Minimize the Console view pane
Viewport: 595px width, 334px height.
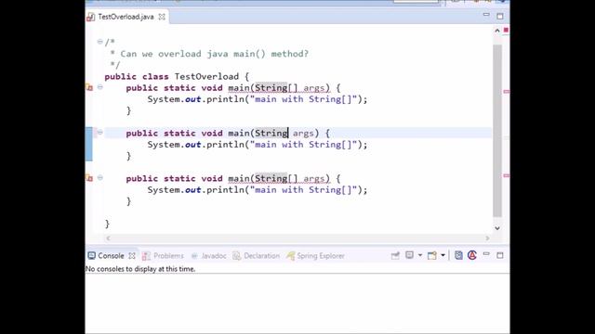coord(486,254)
